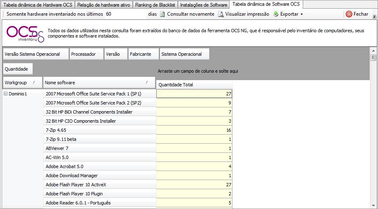This screenshot has height=209, width=378.
Task: Click quantity cell 5 for Adobe Reader 6.0.1
Action: click(x=194, y=203)
